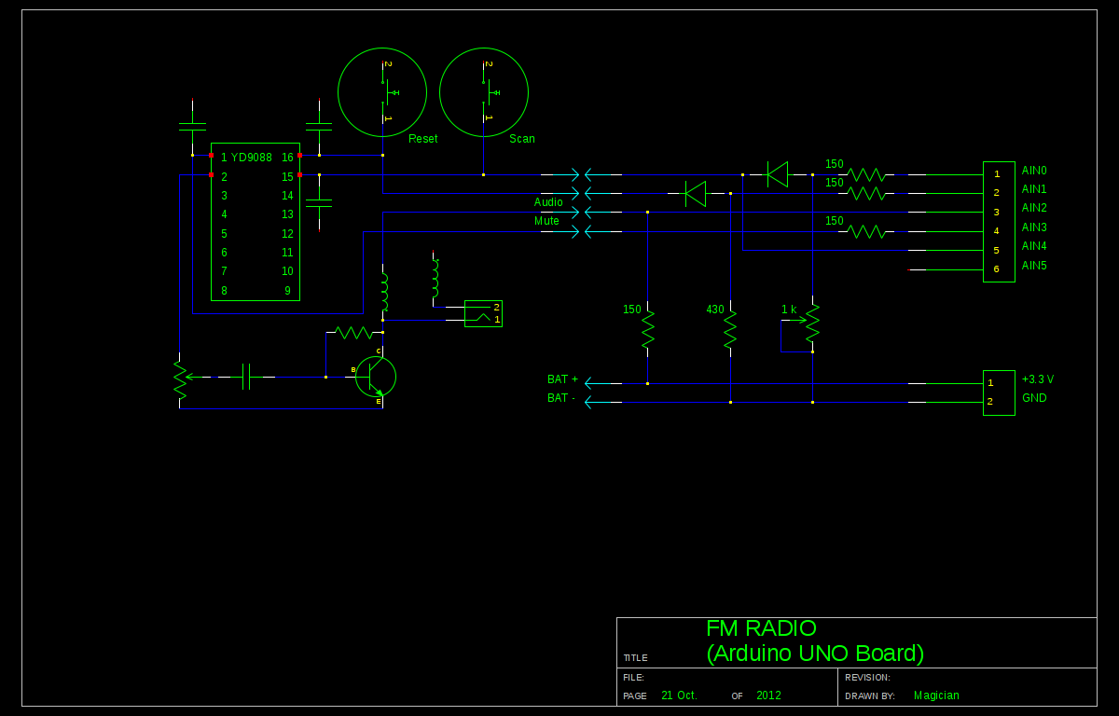Click the Reset label
This screenshot has width=1119, height=716.
[422, 139]
